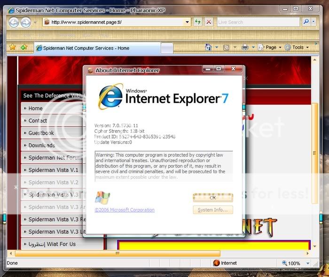
Task: Click OK in About Internet Explorer dialog
Action: coord(213,198)
